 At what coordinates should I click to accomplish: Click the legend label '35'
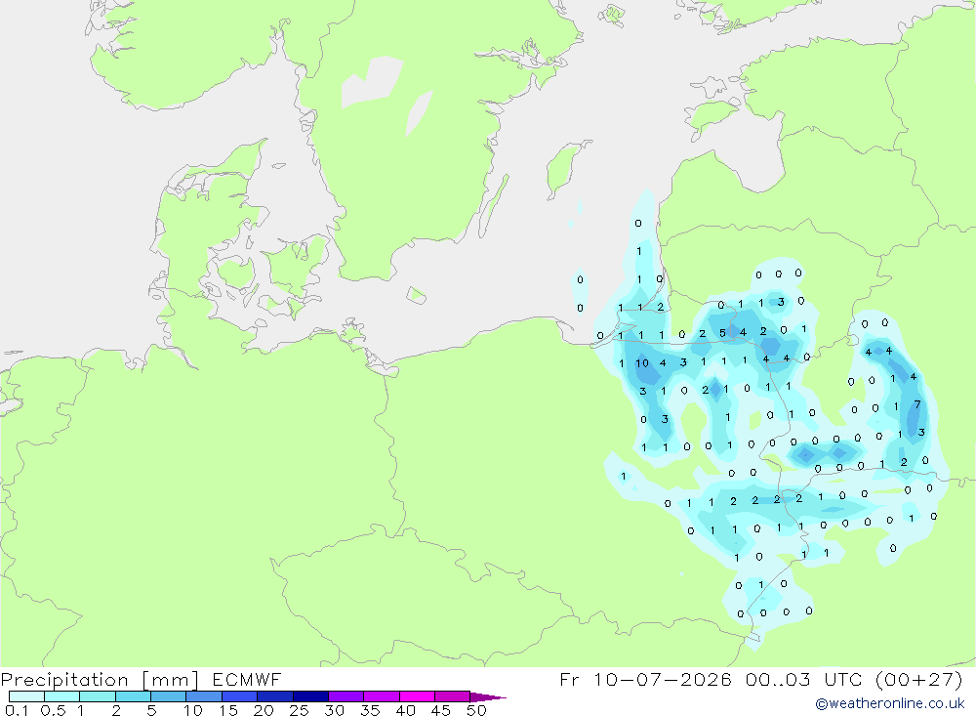coord(370,710)
